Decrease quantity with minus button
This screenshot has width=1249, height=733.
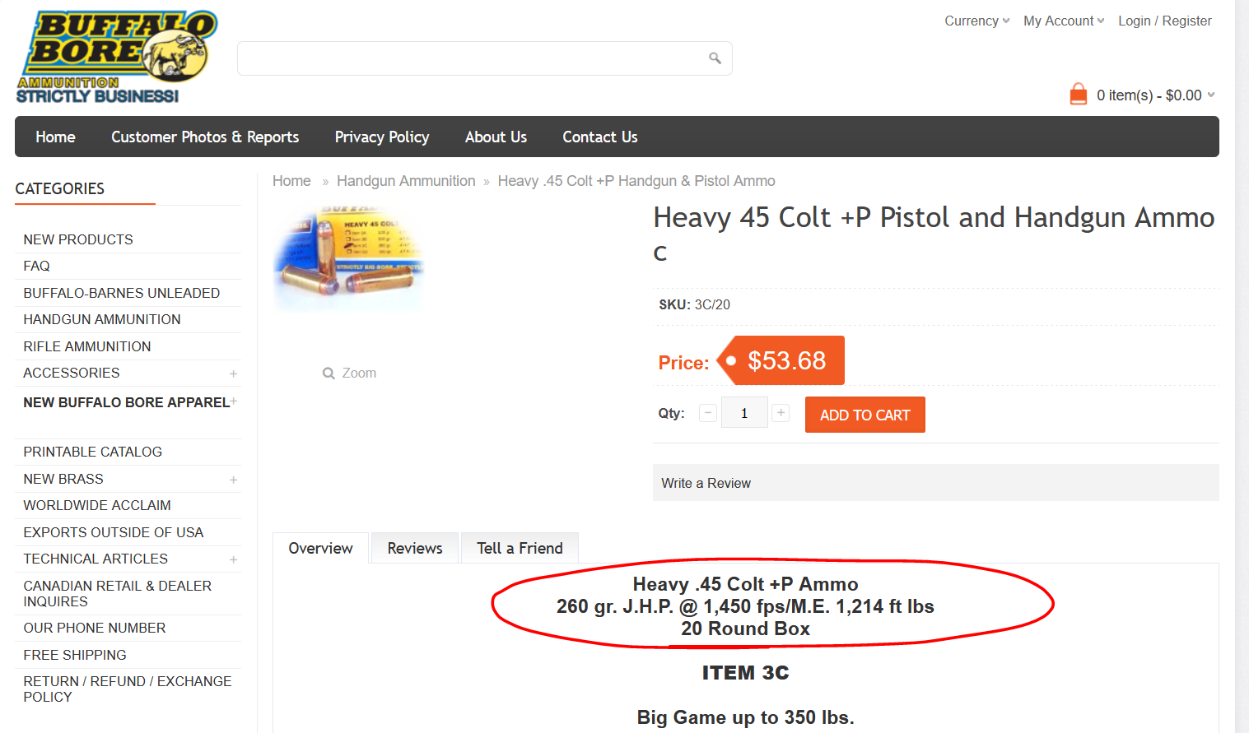pos(708,413)
